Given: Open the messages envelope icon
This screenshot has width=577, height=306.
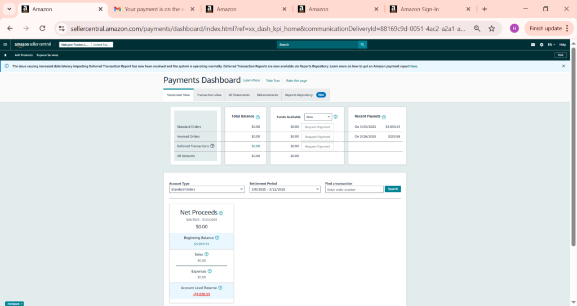Looking at the screenshot, I should 533,44.
